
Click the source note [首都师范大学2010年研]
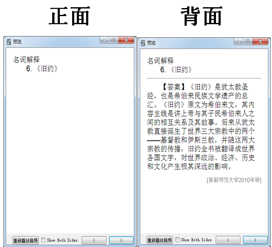(x=234, y=180)
